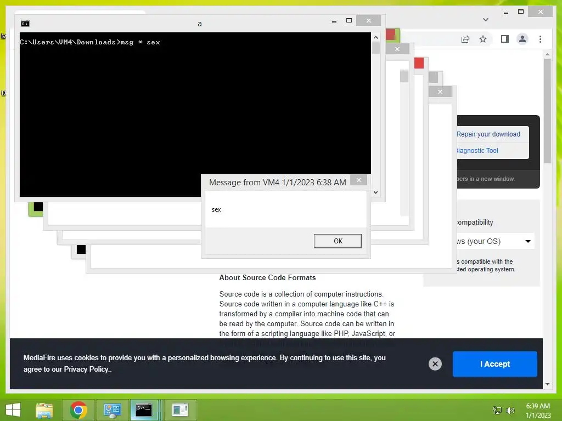Click the page scrollbar down arrow
562x421 pixels.
coord(547,384)
